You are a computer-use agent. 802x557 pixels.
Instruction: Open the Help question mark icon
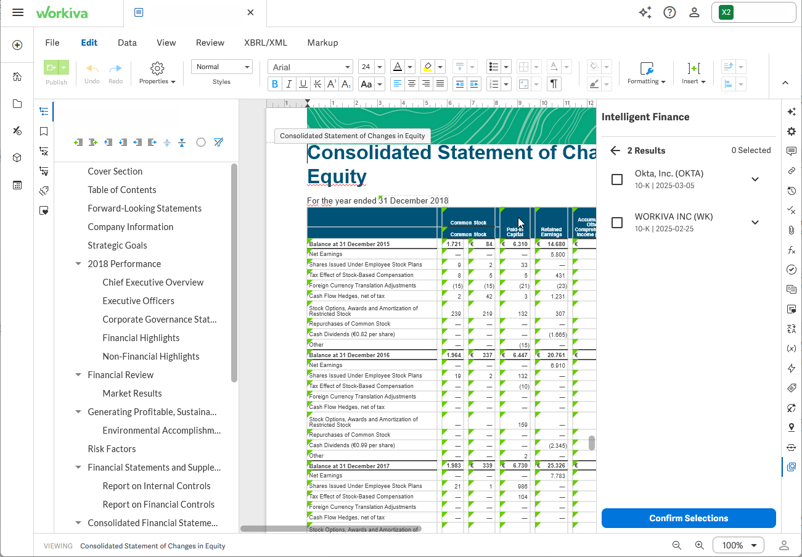[669, 12]
